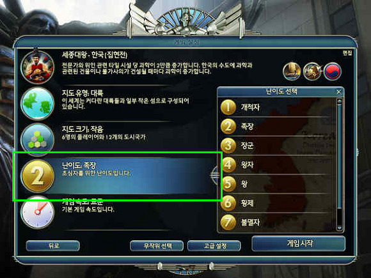Screen dimensions: 371x278
Task: Click the map size hexagon icon
Action: [x=37, y=139]
